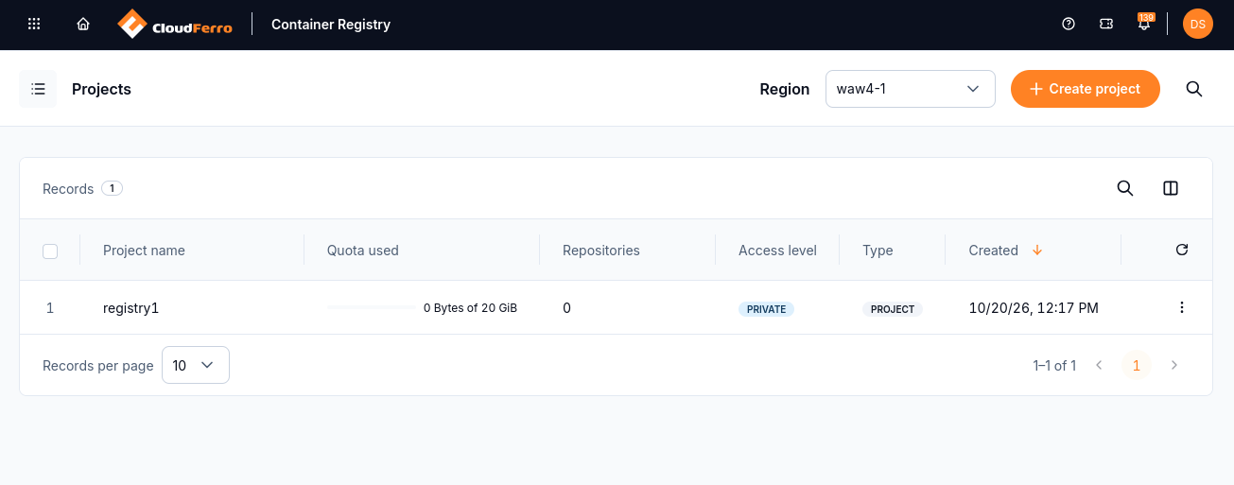Toggle Created column sort arrow
The image size is (1234, 485).
(1037, 251)
